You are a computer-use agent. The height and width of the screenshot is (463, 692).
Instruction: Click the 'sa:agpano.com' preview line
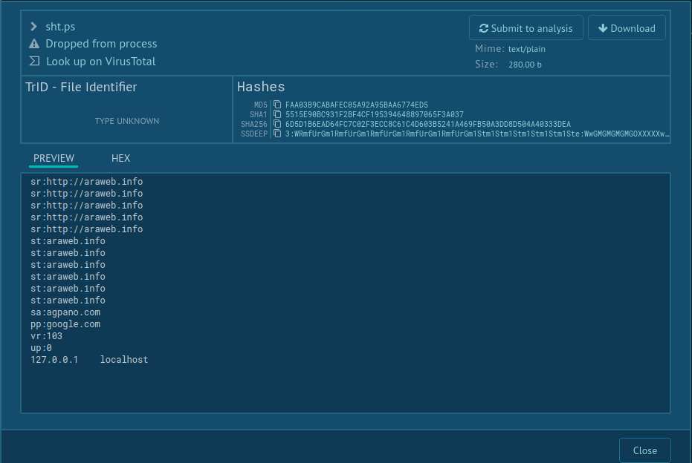(65, 312)
